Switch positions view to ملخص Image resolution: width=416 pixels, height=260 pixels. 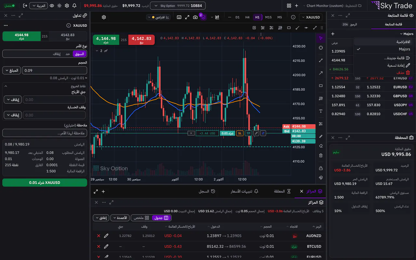pyautogui.click(x=142, y=218)
